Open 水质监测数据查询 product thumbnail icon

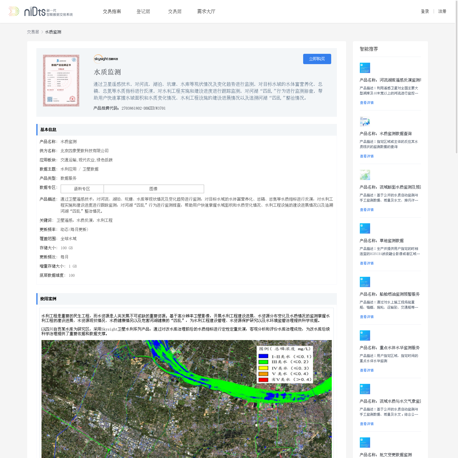point(365,121)
